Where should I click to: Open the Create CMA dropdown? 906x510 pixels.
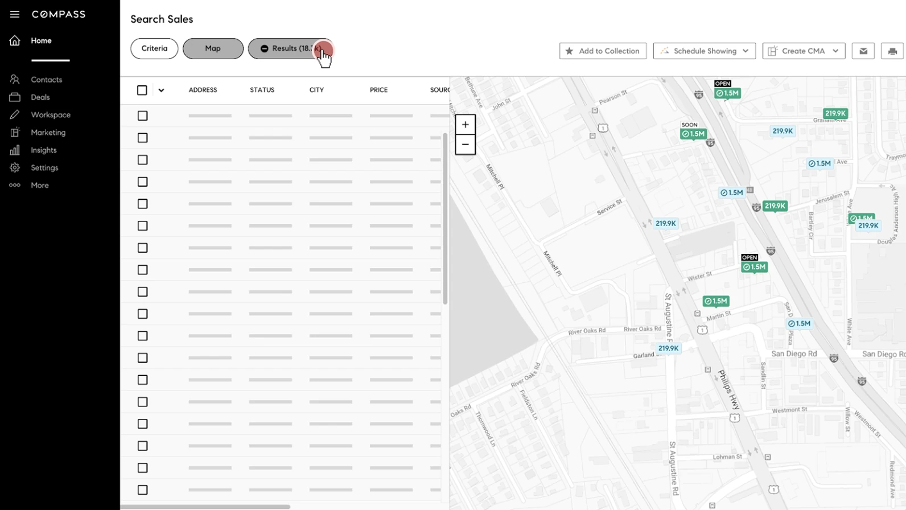pos(804,51)
